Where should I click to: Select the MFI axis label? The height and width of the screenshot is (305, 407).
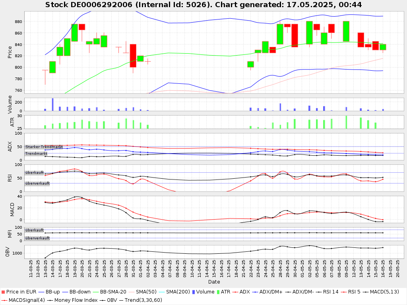tap(10, 234)
